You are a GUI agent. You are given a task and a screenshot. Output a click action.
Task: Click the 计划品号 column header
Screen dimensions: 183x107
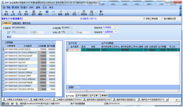click(x=28, y=46)
